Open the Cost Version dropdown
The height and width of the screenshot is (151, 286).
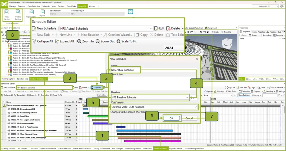click(x=196, y=107)
